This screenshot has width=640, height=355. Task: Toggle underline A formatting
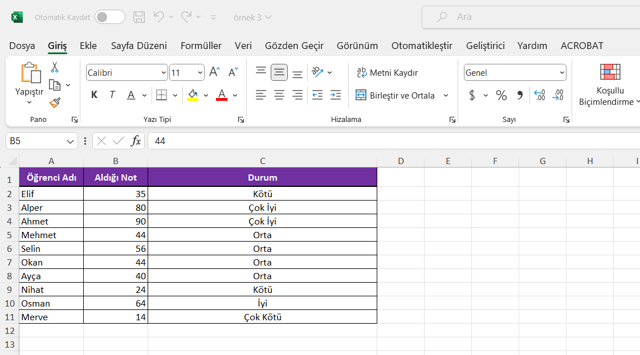pyautogui.click(x=131, y=95)
